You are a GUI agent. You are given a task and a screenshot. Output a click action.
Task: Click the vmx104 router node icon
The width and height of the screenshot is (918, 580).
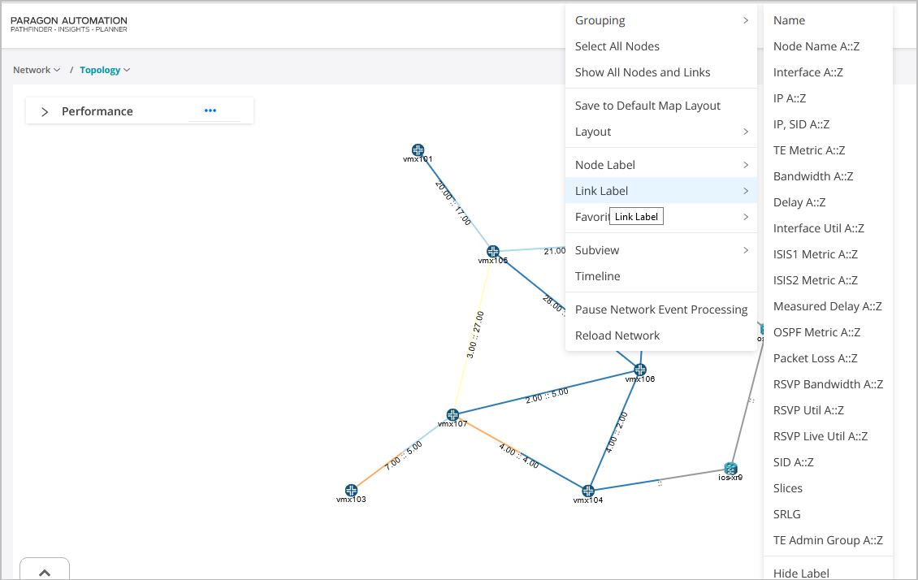pos(588,491)
